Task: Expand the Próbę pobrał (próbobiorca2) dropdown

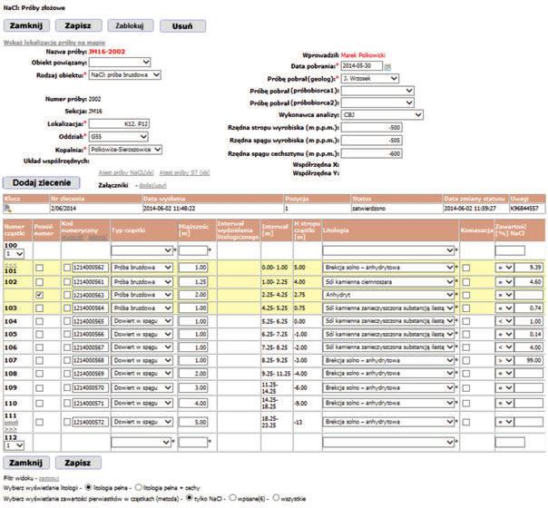Action: (377, 103)
